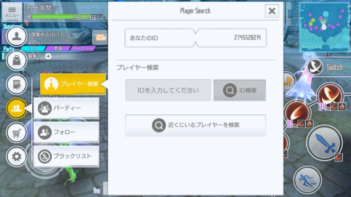Open the gear settings sidebar icon
Image resolution: width=351 pixels, height=197 pixels.
point(17,157)
